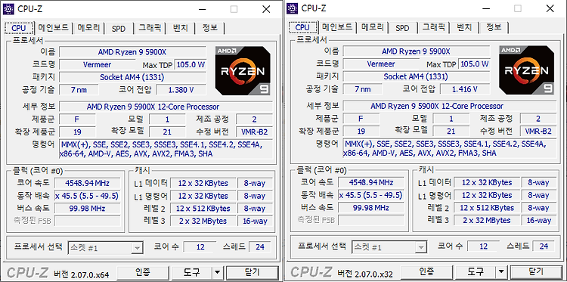Click the CPU-Z app icon in left window title bar
The width and height of the screenshot is (567, 282).
tap(8, 8)
